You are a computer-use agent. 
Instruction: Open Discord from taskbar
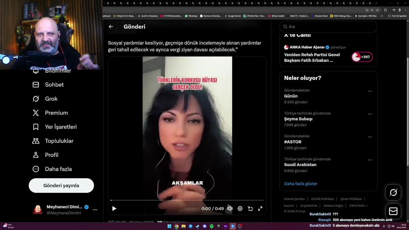pos(204,226)
